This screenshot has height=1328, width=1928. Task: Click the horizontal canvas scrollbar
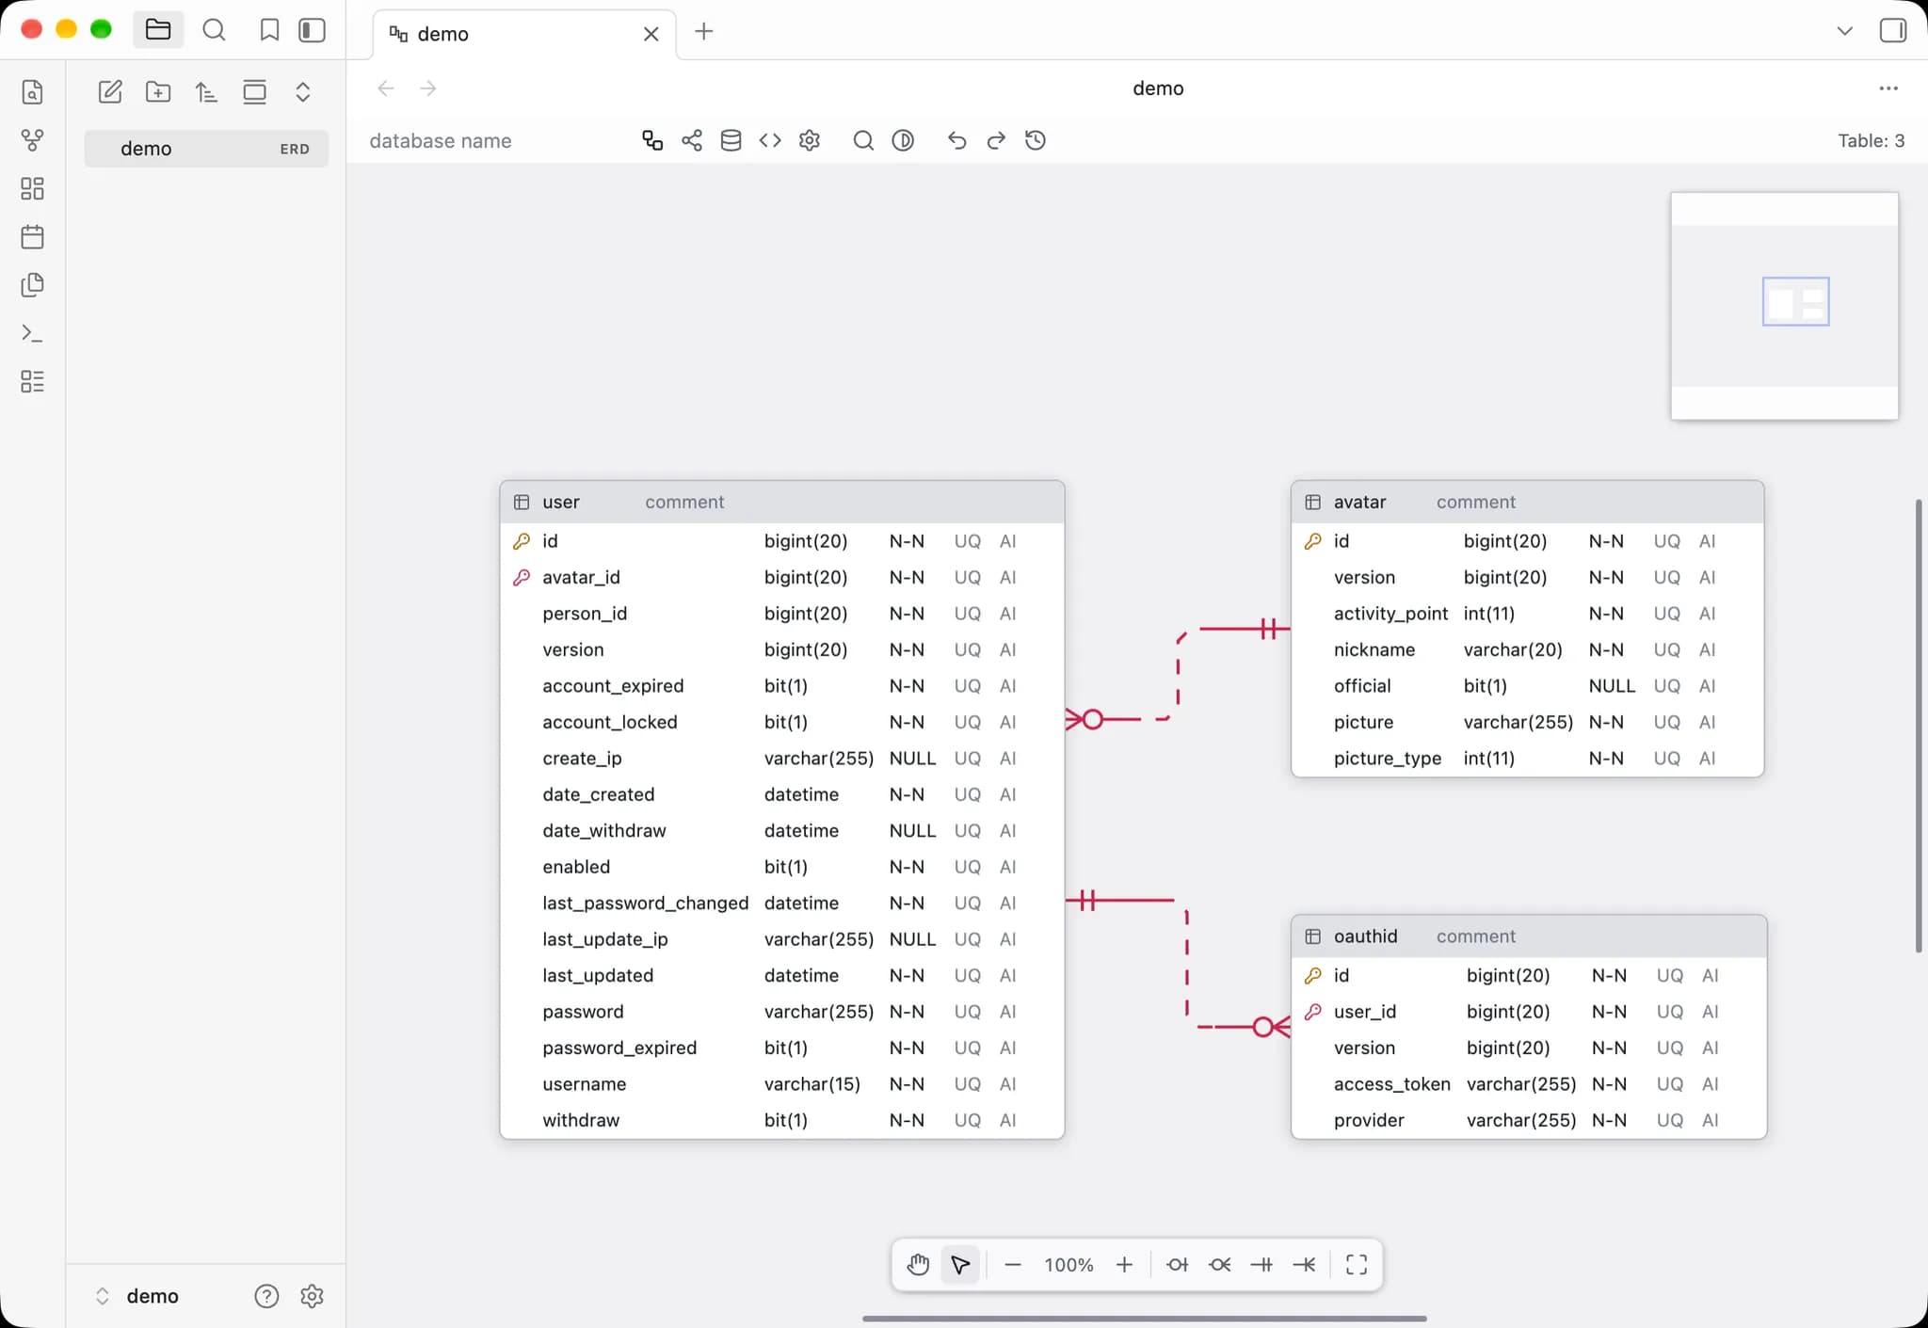tap(1145, 1319)
